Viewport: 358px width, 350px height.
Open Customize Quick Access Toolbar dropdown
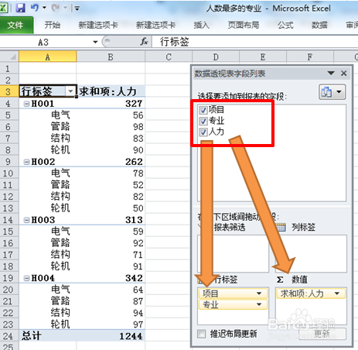pyautogui.click(x=77, y=9)
